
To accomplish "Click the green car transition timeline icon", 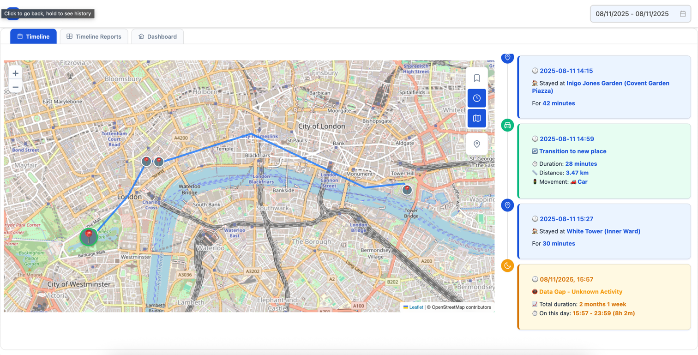I will tap(507, 125).
